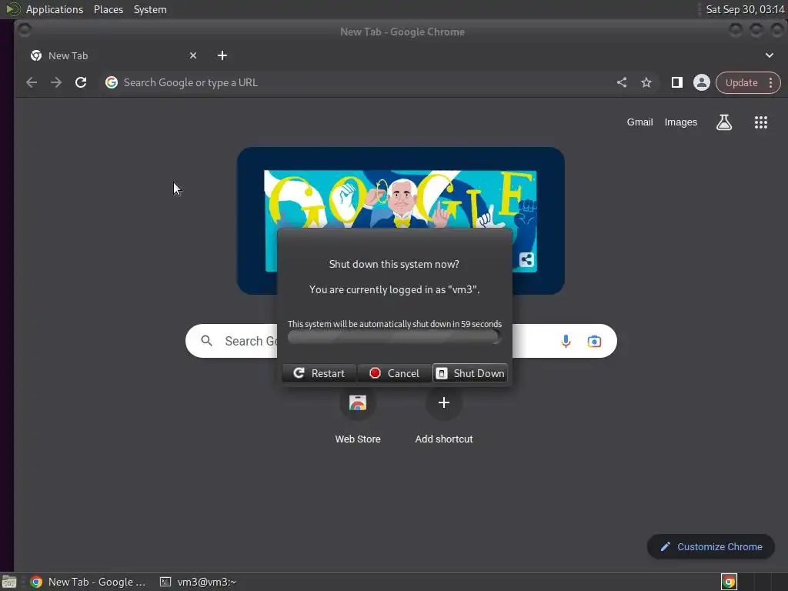Close the New Tab tab
The height and width of the screenshot is (591, 788).
(193, 55)
